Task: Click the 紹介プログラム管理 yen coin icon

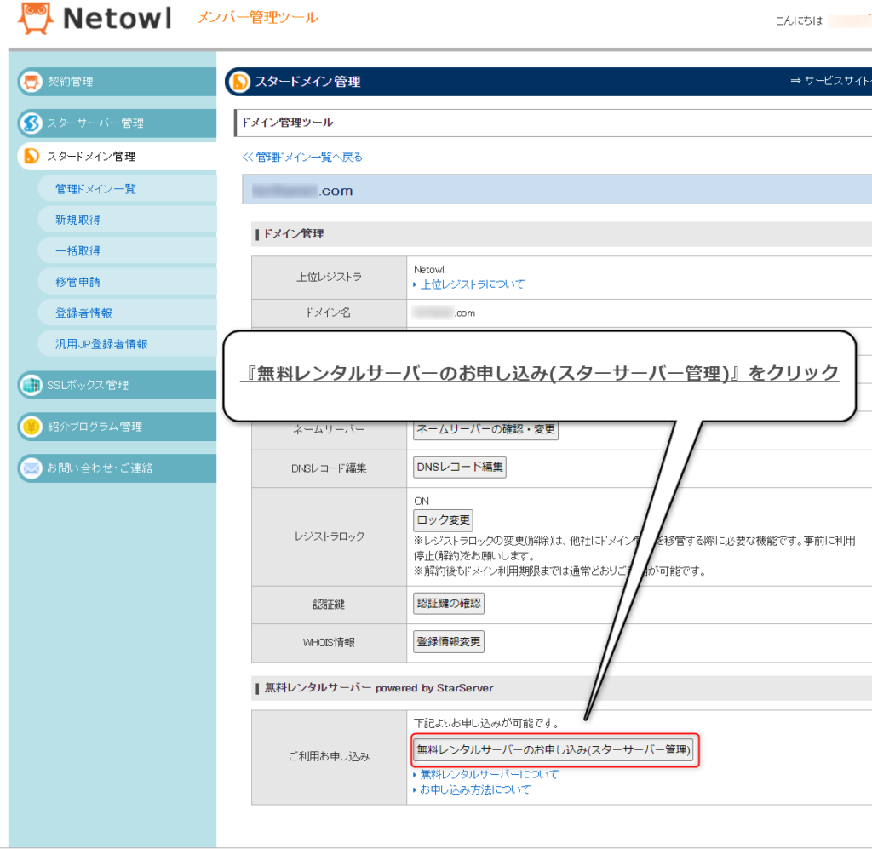Action: [x=32, y=427]
